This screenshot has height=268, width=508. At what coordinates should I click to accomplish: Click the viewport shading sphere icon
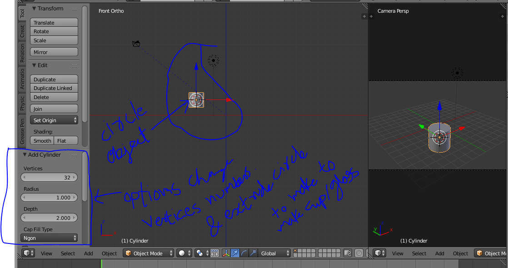[181, 253]
